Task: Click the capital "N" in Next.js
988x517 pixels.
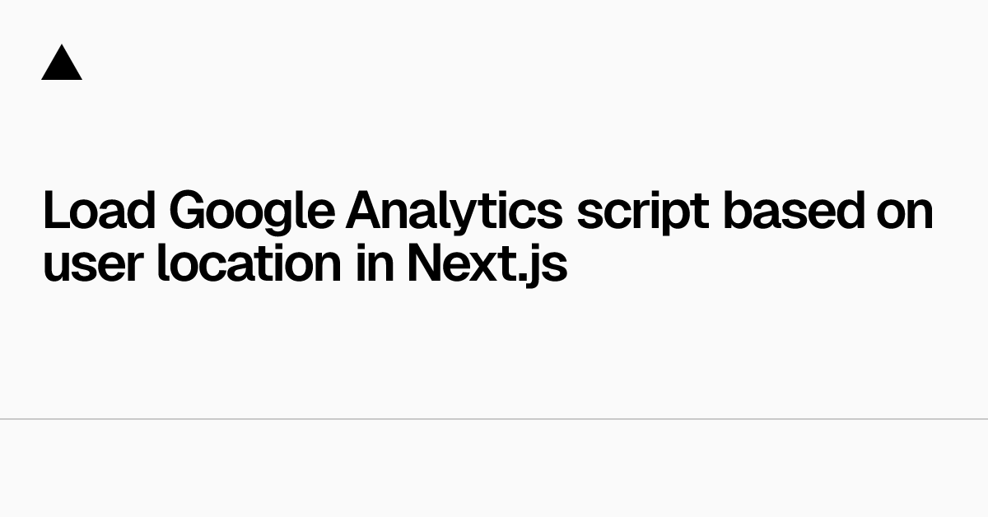Action: pyautogui.click(x=426, y=264)
